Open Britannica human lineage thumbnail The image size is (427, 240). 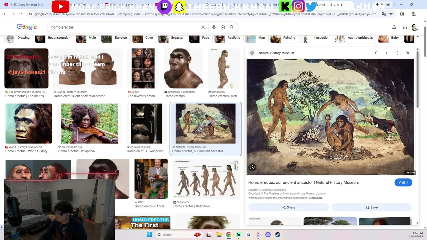pyautogui.click(x=206, y=179)
